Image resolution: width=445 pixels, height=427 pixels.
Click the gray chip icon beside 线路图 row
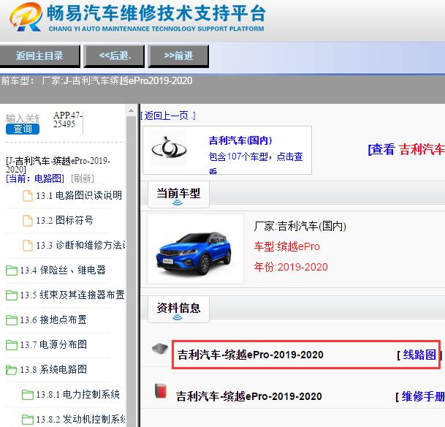160,349
